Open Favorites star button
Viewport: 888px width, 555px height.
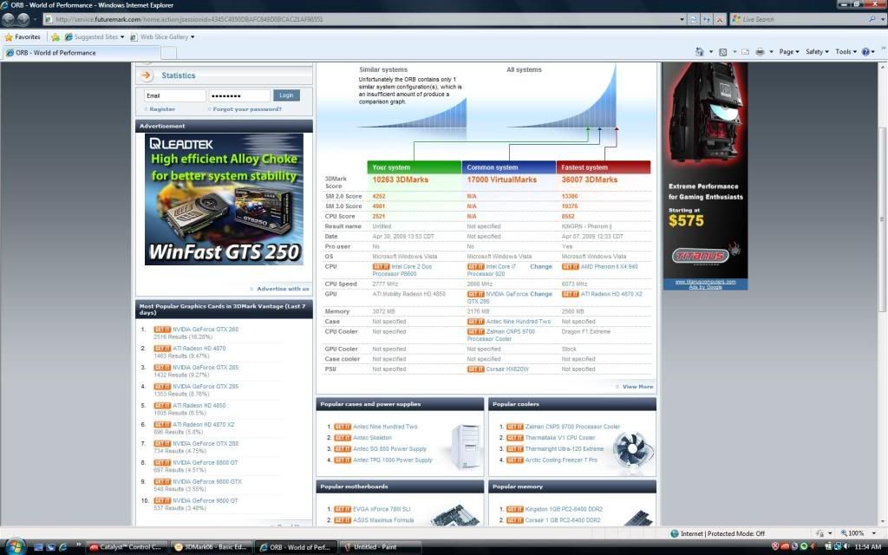click(23, 36)
